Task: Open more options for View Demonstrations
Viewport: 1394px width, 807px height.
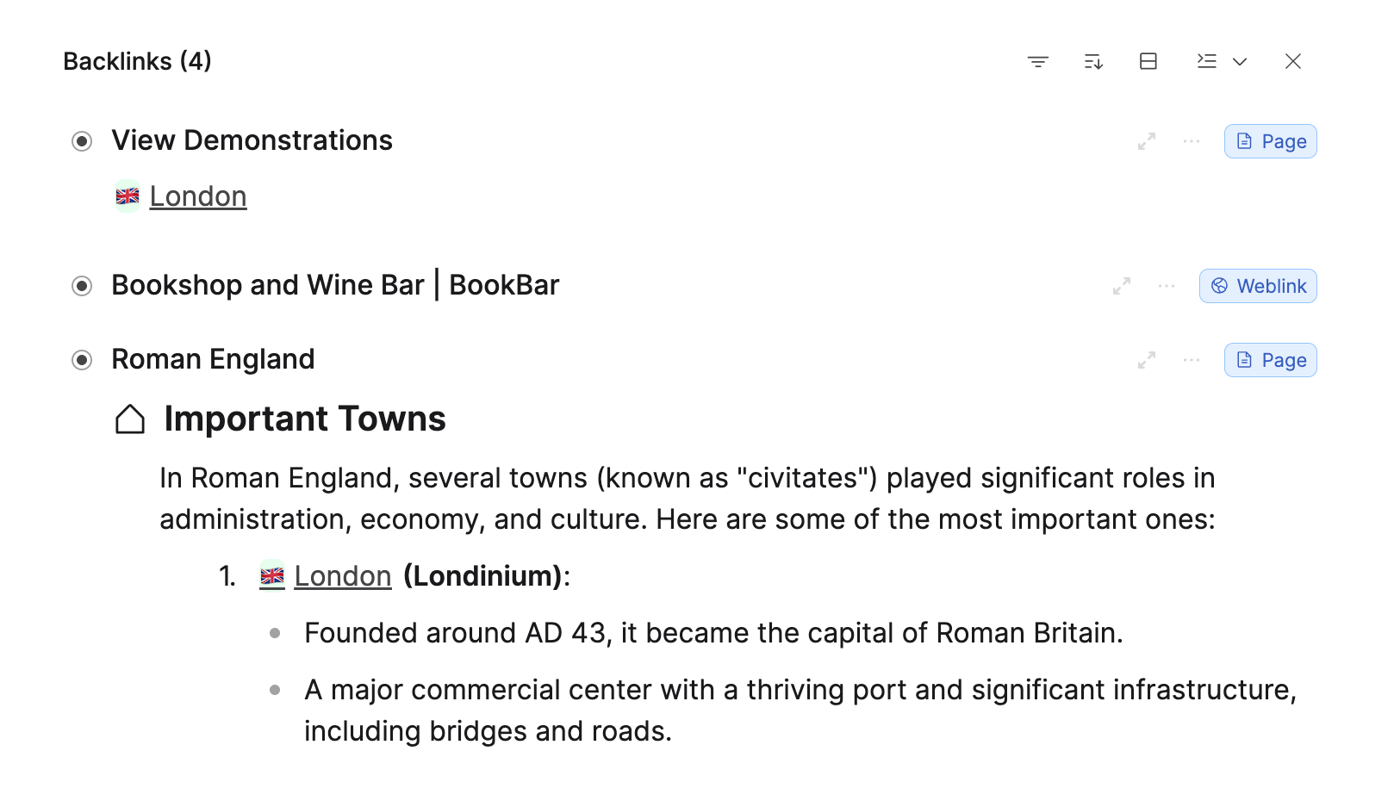Action: coord(1192,141)
